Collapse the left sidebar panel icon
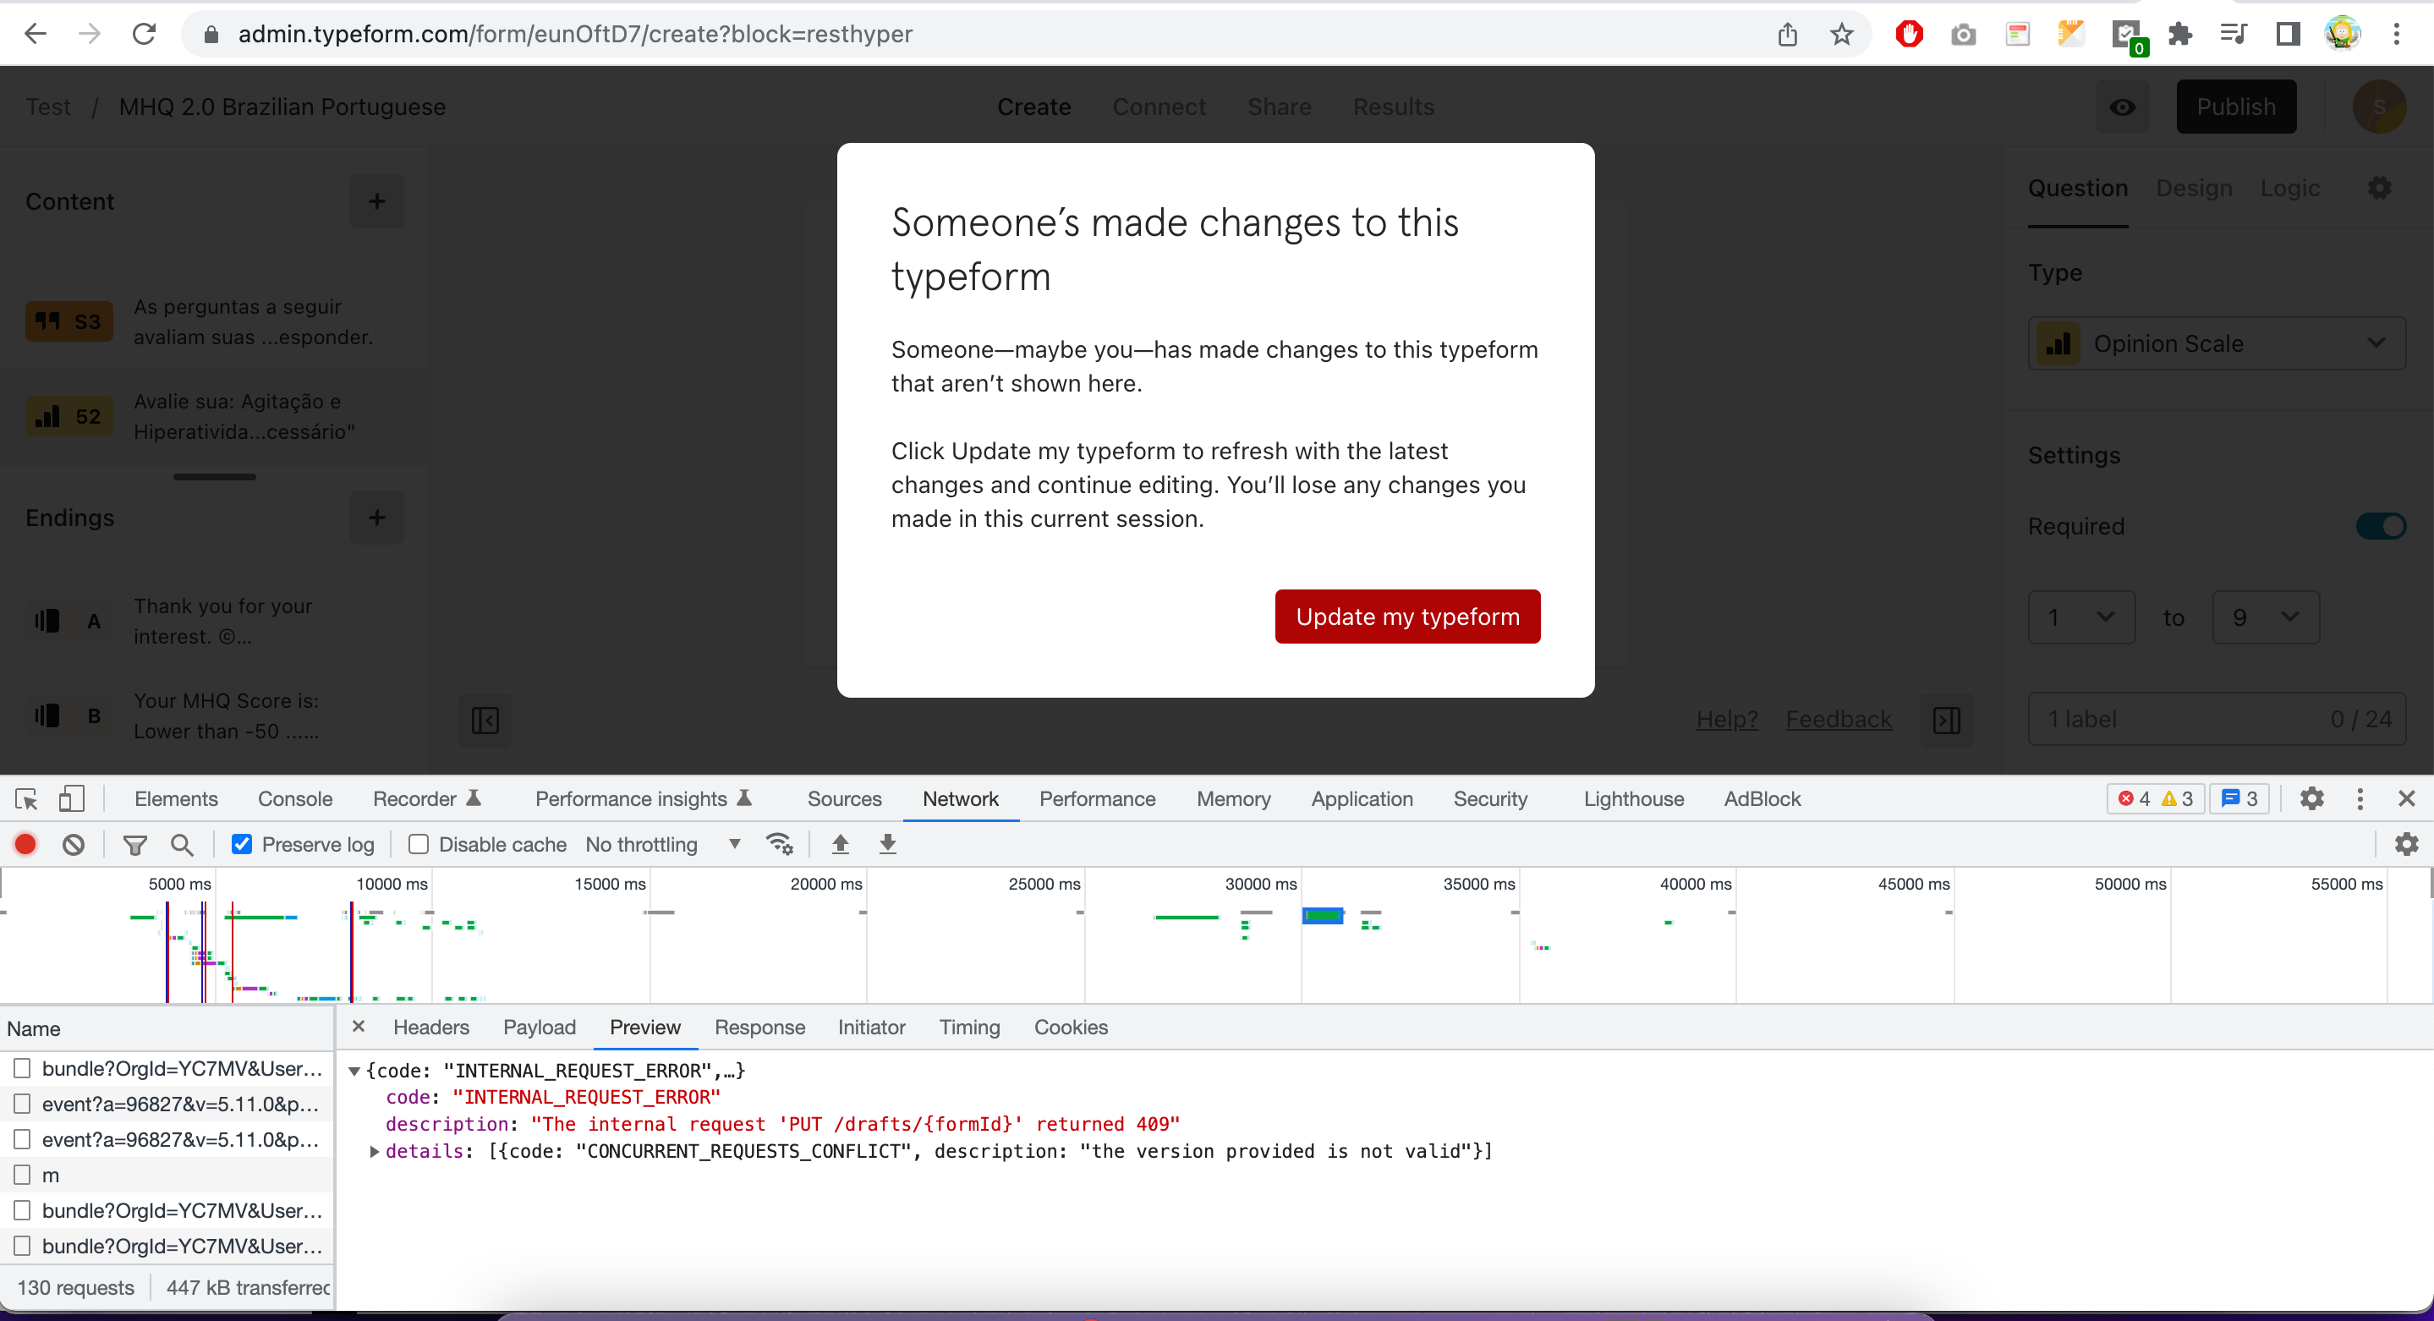Image resolution: width=2434 pixels, height=1321 pixels. 485,721
